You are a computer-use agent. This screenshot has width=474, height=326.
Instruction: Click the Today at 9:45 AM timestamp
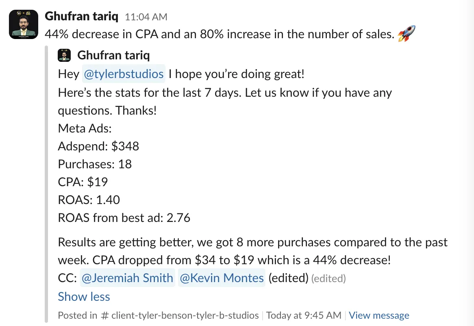[304, 315]
